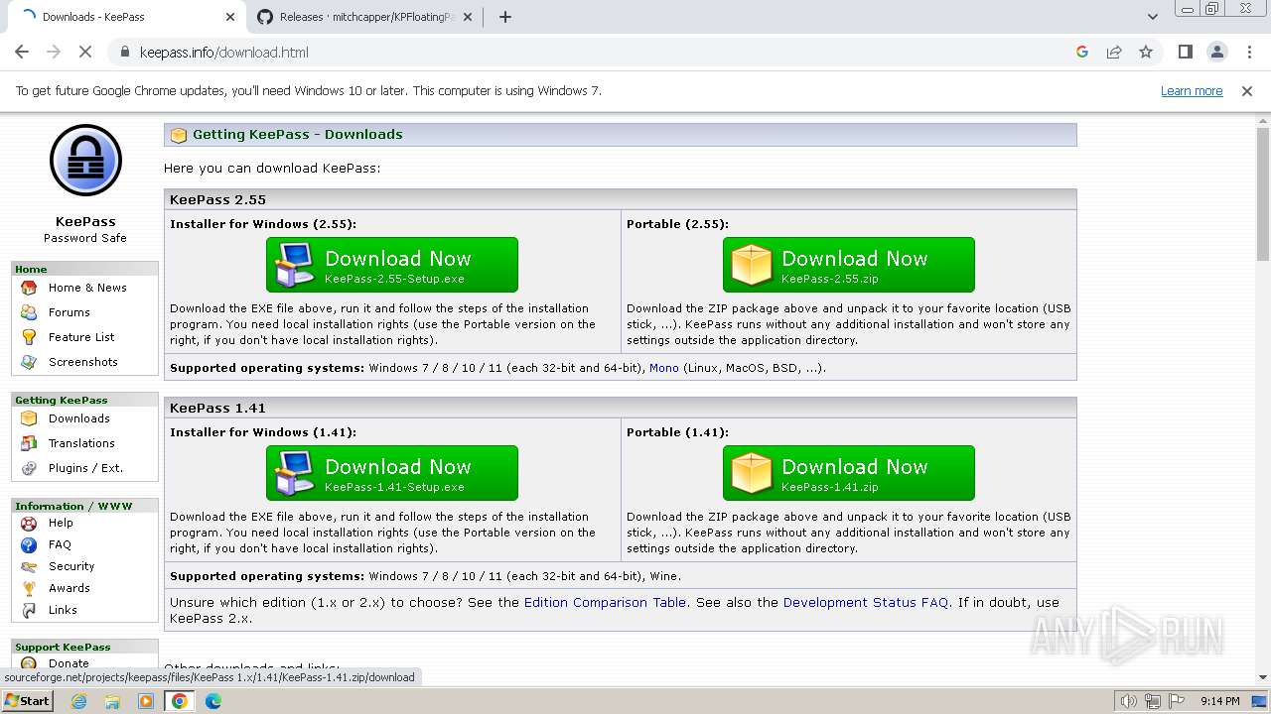Click the Links globe icon

point(29,610)
